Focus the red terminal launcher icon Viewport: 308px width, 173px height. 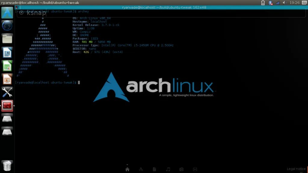coord(7,106)
